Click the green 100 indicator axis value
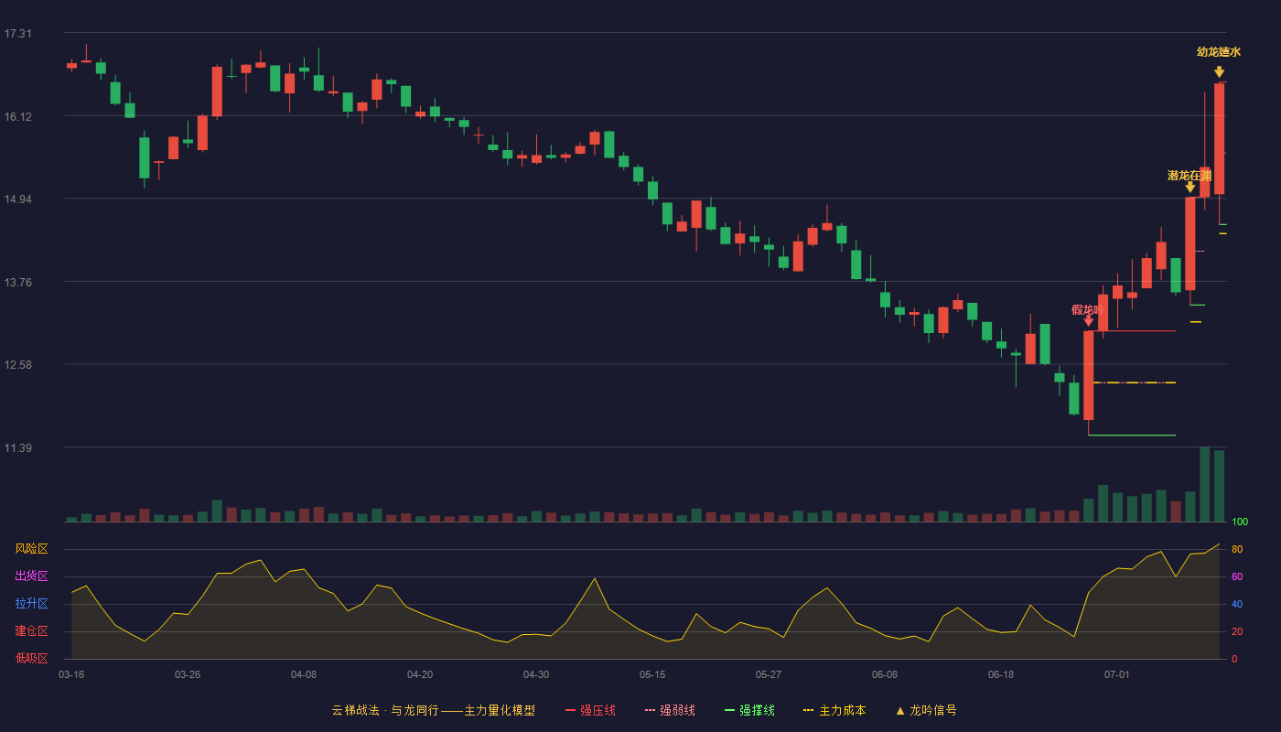The height and width of the screenshot is (732, 1281). tap(1240, 522)
